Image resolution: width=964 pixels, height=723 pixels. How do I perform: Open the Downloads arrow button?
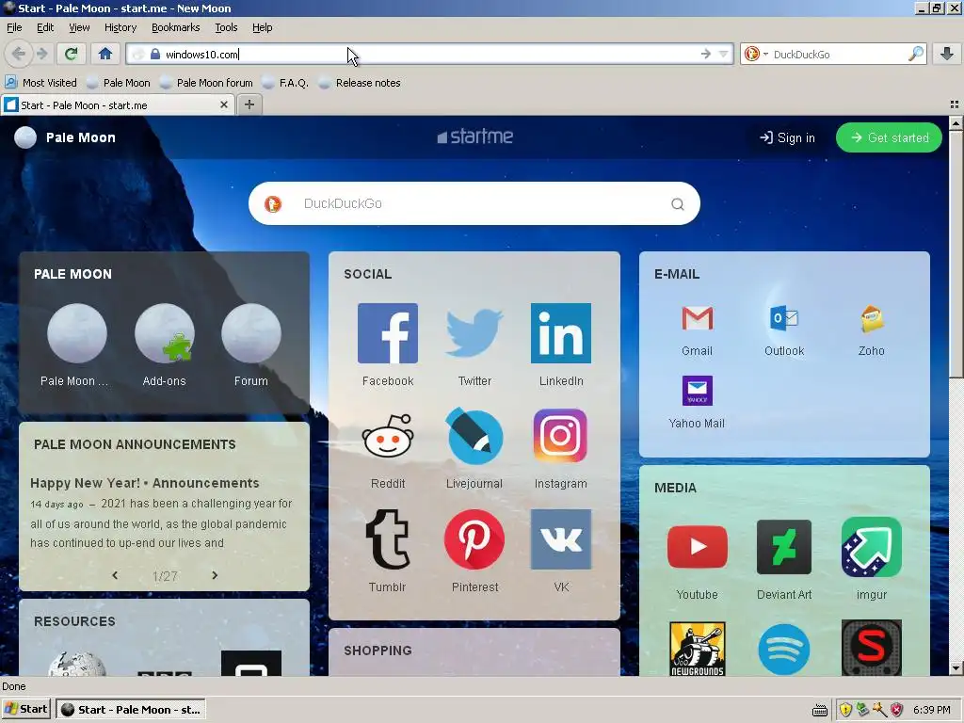click(x=947, y=54)
